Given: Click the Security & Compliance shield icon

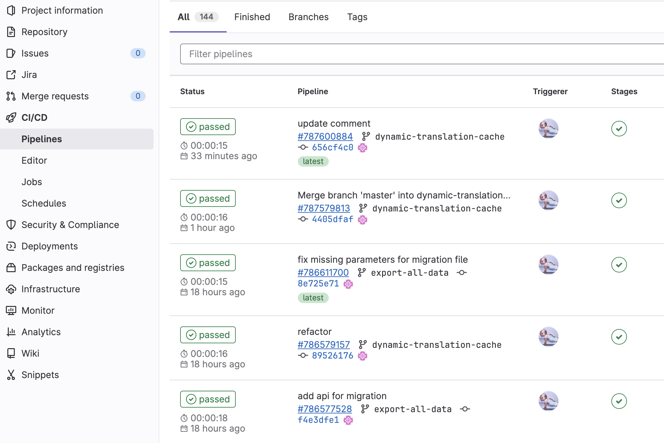Looking at the screenshot, I should tap(11, 225).
